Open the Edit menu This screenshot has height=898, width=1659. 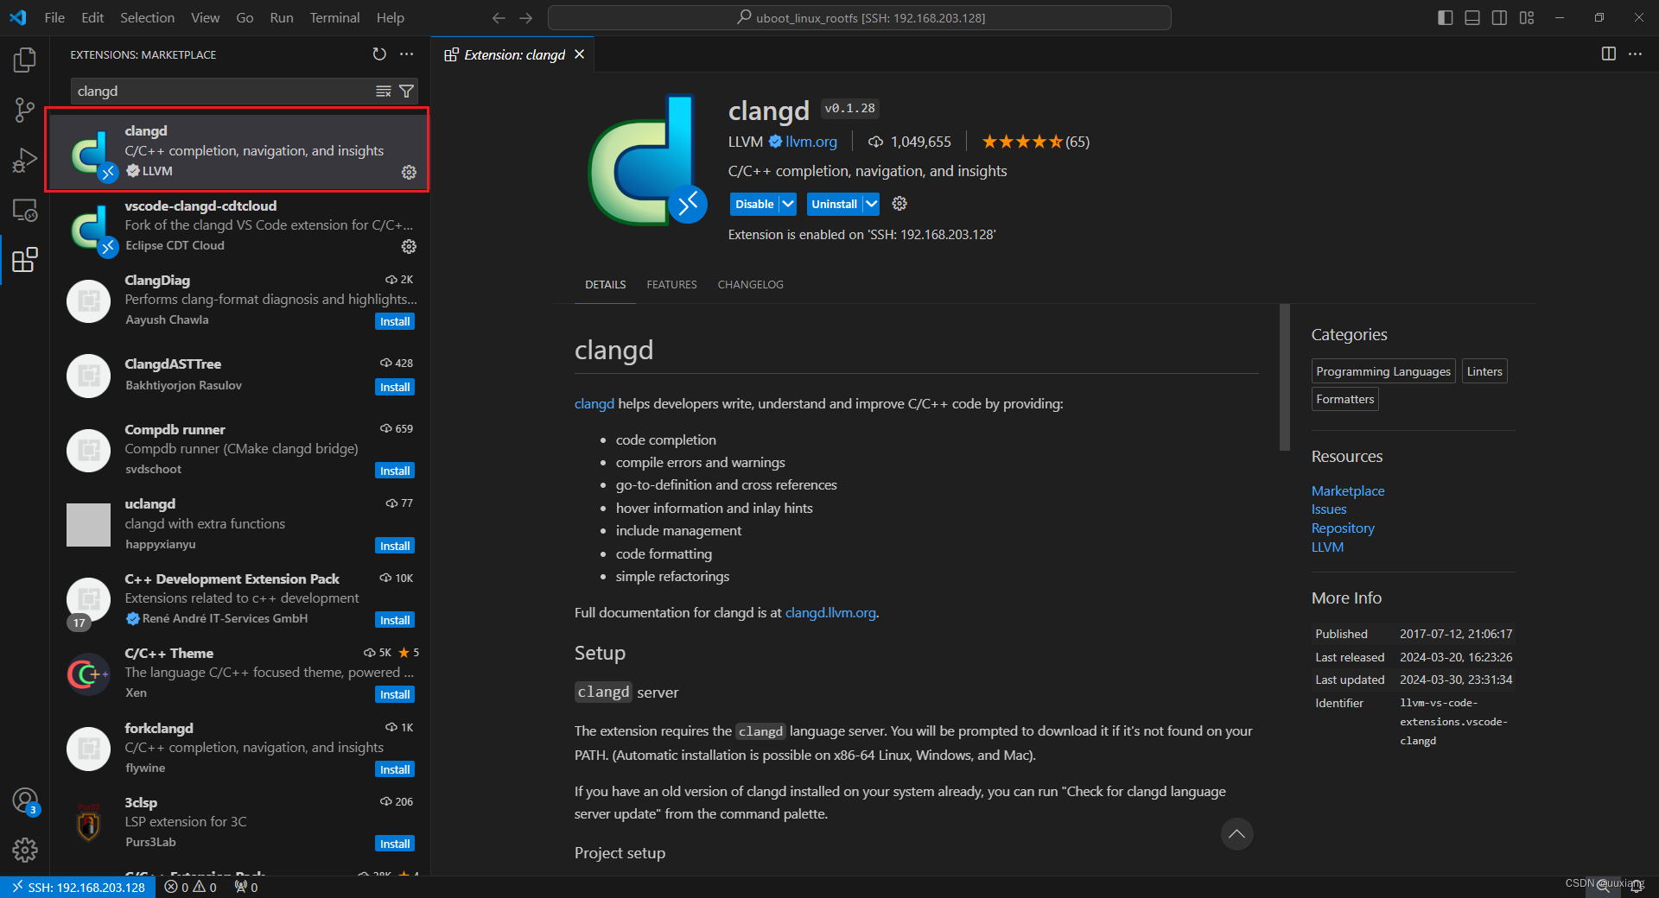(92, 17)
